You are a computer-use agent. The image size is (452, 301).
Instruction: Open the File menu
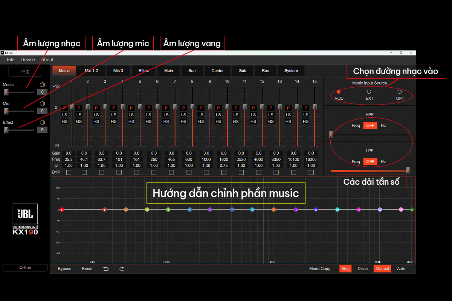click(x=11, y=59)
